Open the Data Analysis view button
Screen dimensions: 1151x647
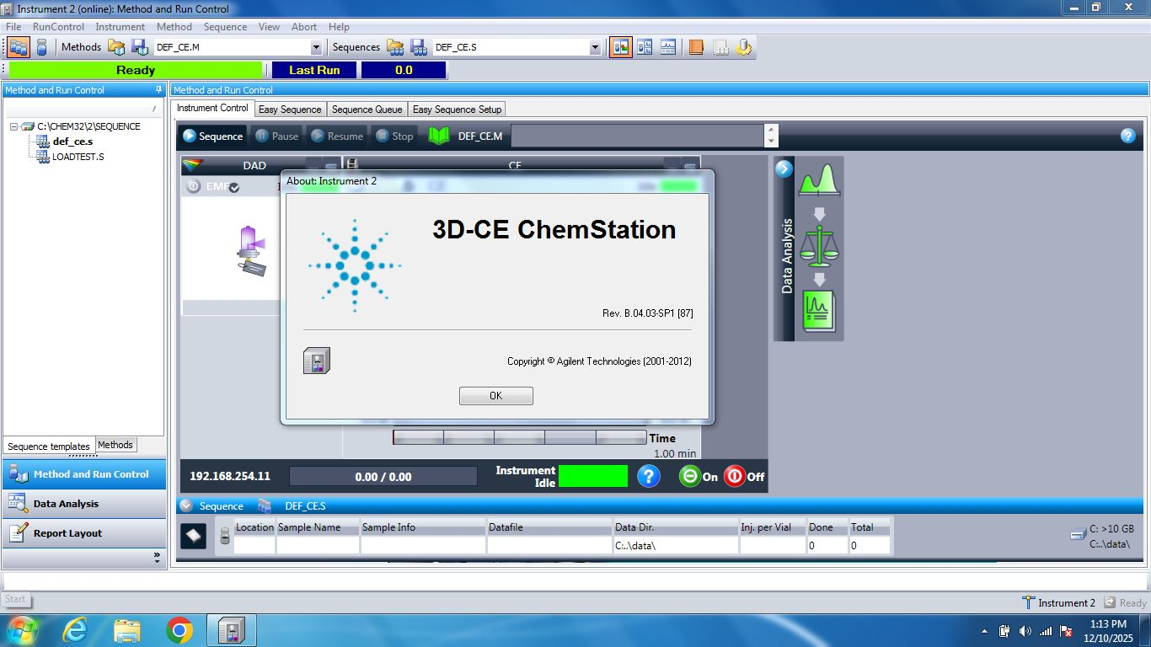[x=66, y=504]
